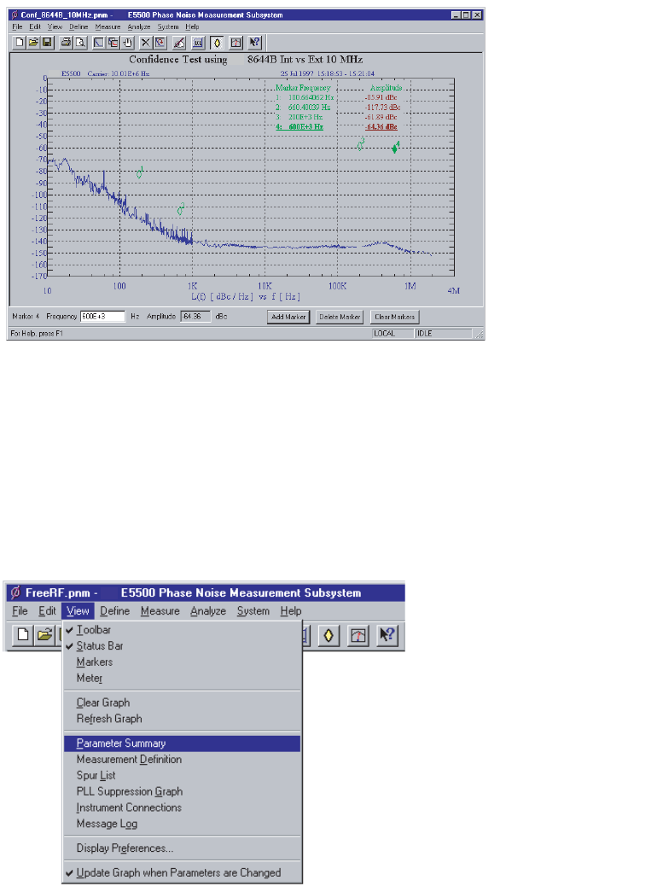Open Analyze menu in FreeRF window
The image size is (663, 892).
pyautogui.click(x=208, y=611)
